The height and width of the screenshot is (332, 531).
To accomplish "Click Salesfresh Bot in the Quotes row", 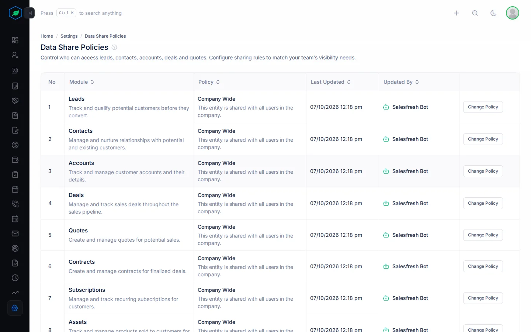I will [410, 235].
